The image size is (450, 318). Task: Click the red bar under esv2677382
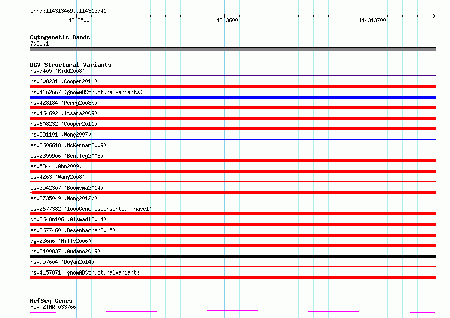pos(233,214)
